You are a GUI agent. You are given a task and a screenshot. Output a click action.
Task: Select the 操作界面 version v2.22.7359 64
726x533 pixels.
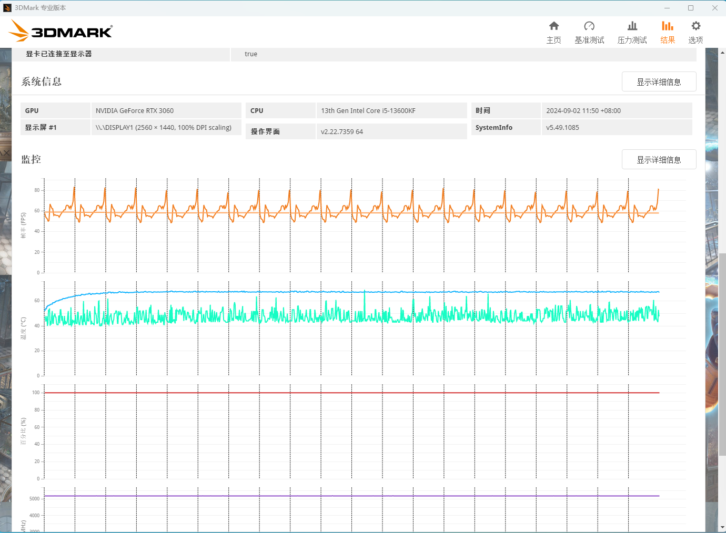click(x=342, y=131)
